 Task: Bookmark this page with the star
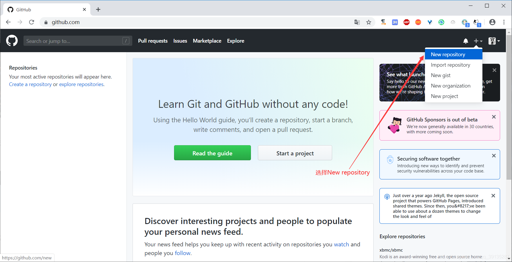[369, 22]
